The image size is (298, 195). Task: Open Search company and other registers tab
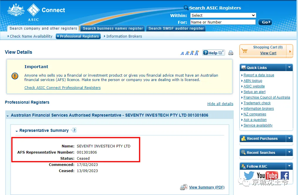(43, 28)
